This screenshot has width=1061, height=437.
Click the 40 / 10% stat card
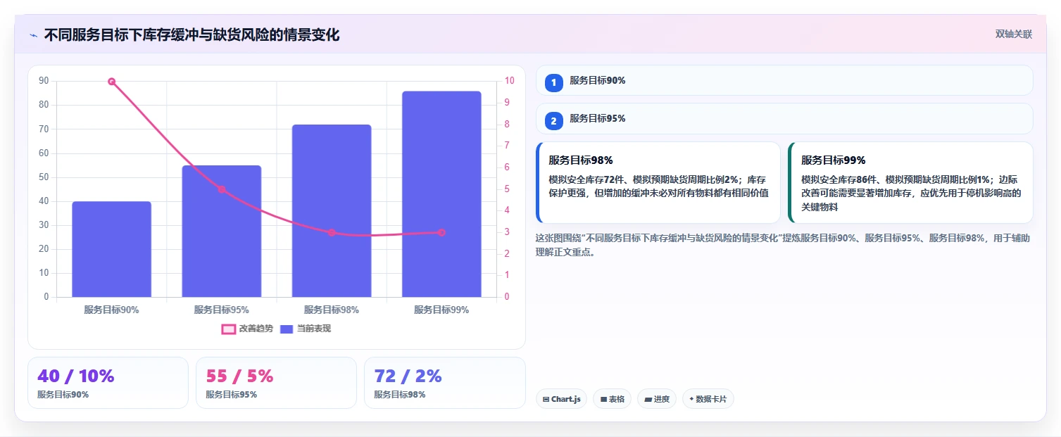point(108,383)
